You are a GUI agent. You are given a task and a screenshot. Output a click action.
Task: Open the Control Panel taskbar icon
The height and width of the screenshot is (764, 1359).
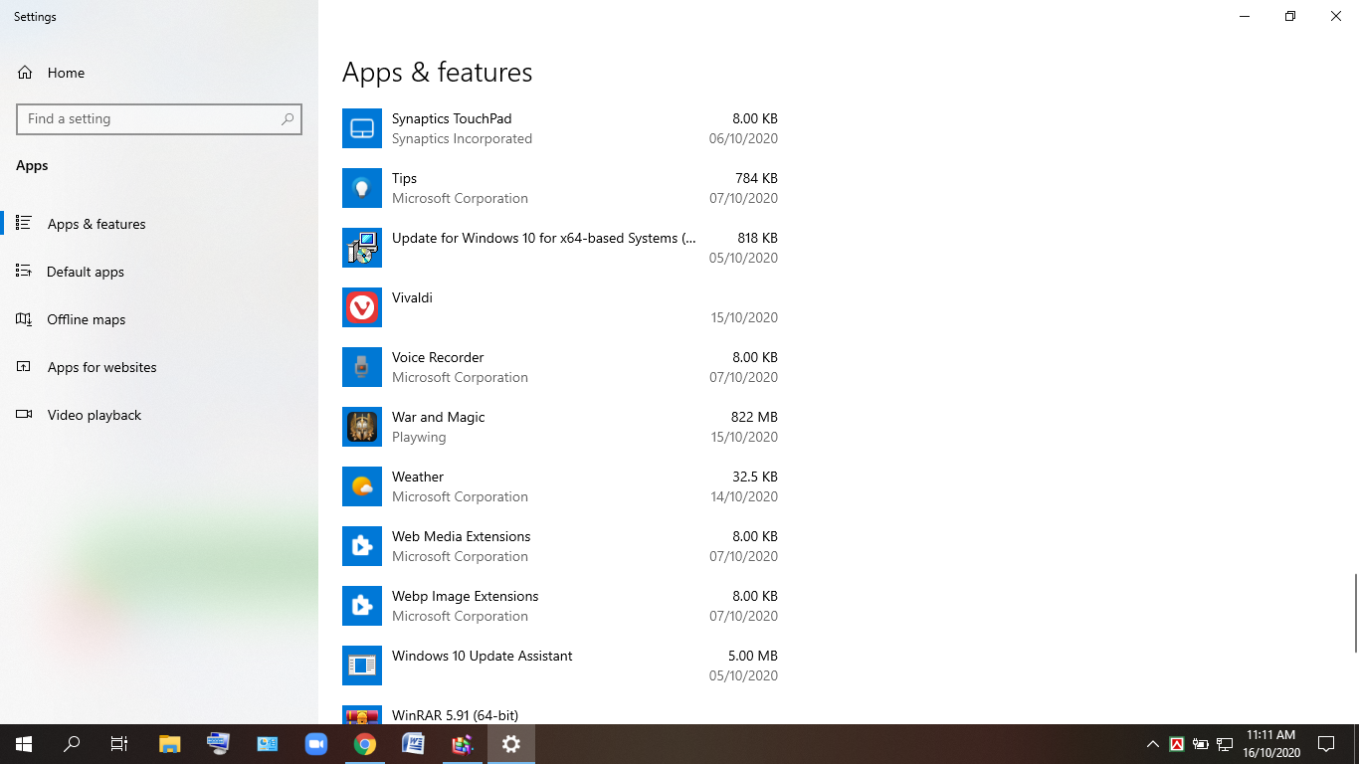click(x=268, y=744)
